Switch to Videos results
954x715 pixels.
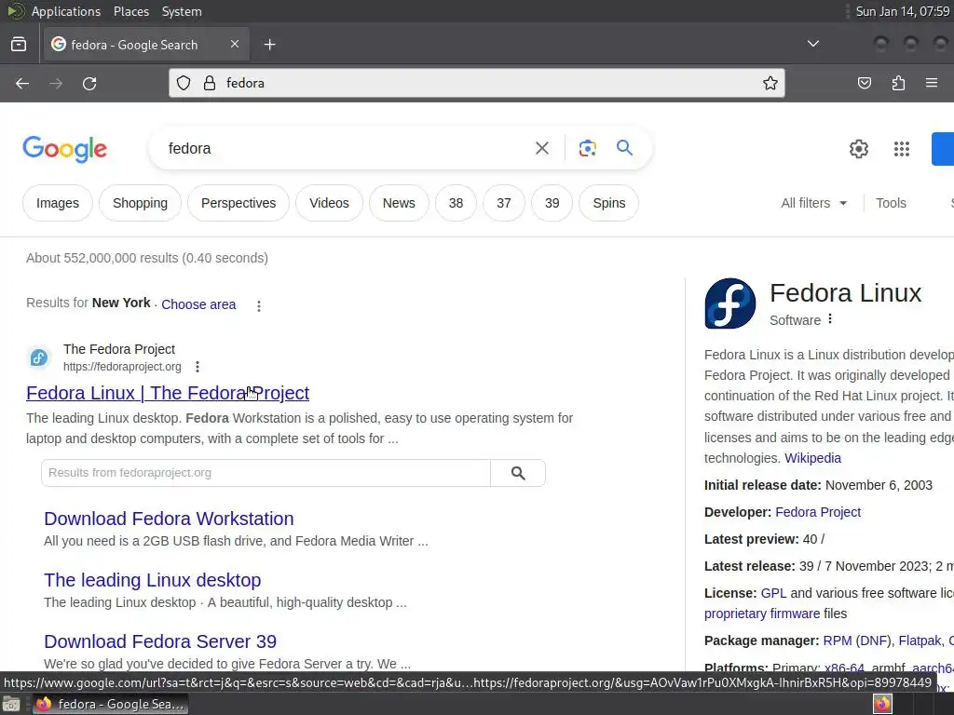pyautogui.click(x=329, y=203)
